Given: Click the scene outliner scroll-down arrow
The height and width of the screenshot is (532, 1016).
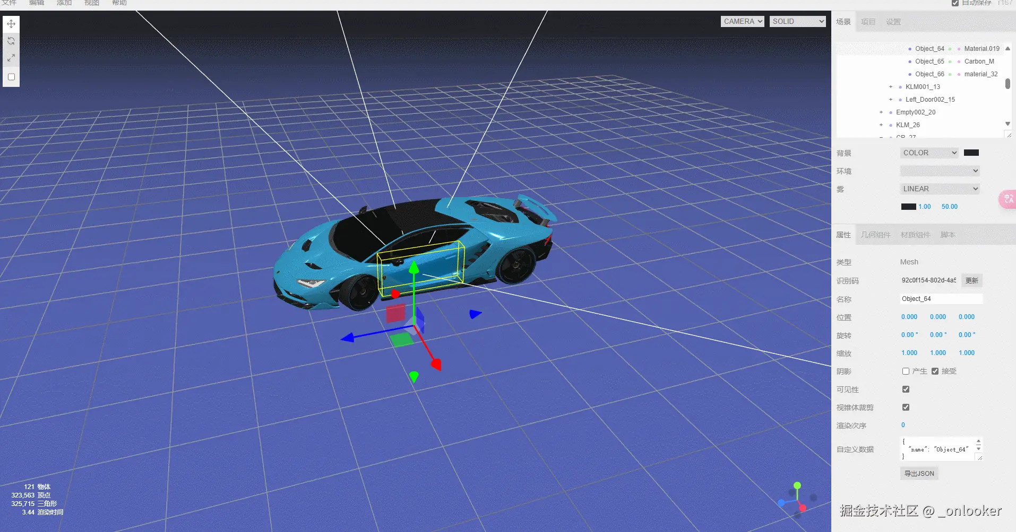Looking at the screenshot, I should tap(1008, 123).
